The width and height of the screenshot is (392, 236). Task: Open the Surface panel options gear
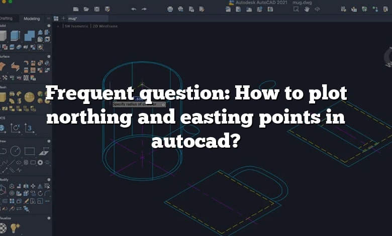pyautogui.click(x=49, y=56)
